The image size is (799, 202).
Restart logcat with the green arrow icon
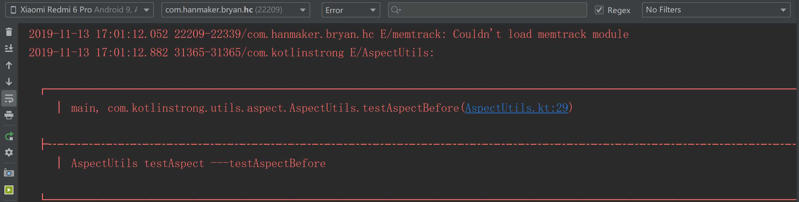(x=9, y=136)
